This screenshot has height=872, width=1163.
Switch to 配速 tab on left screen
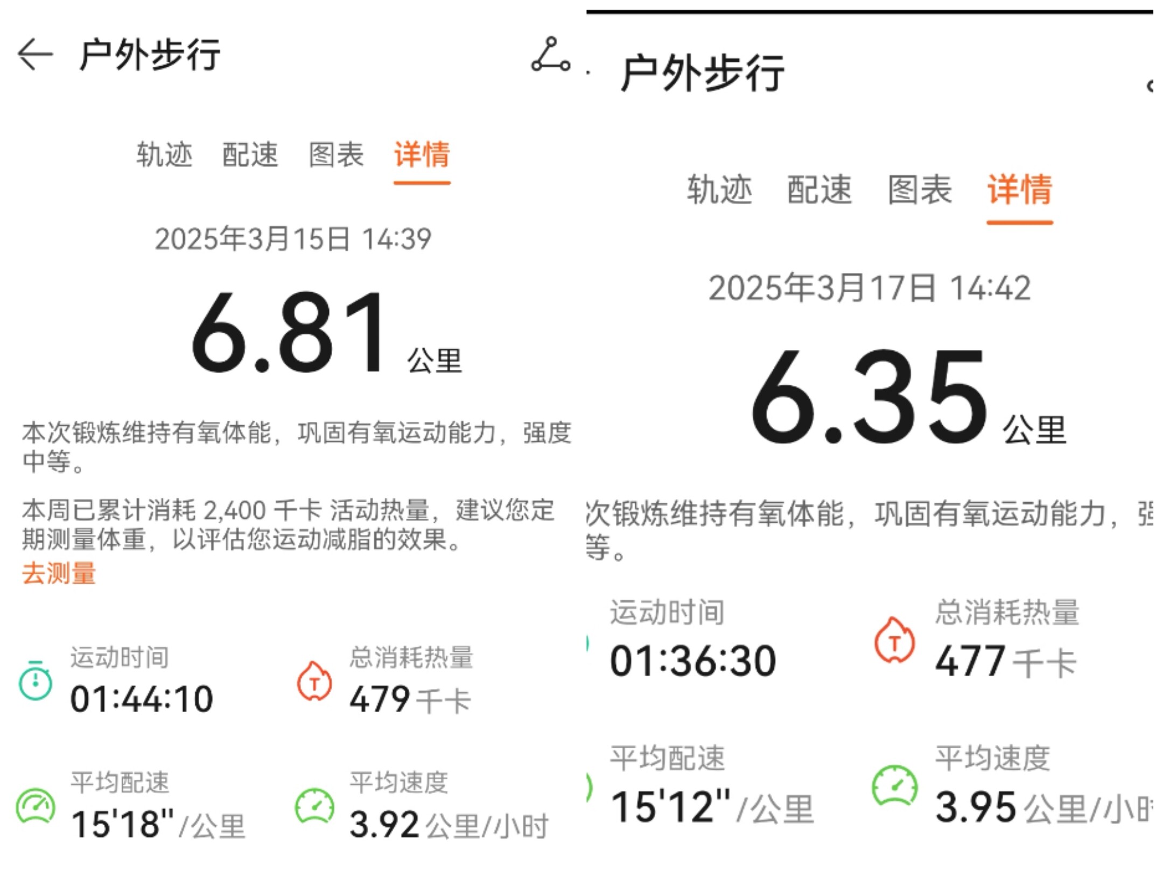[x=250, y=155]
